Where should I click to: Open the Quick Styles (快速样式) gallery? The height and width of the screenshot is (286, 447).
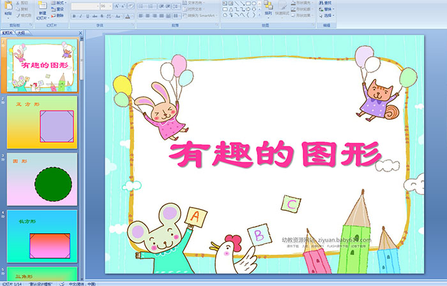[x=282, y=9]
